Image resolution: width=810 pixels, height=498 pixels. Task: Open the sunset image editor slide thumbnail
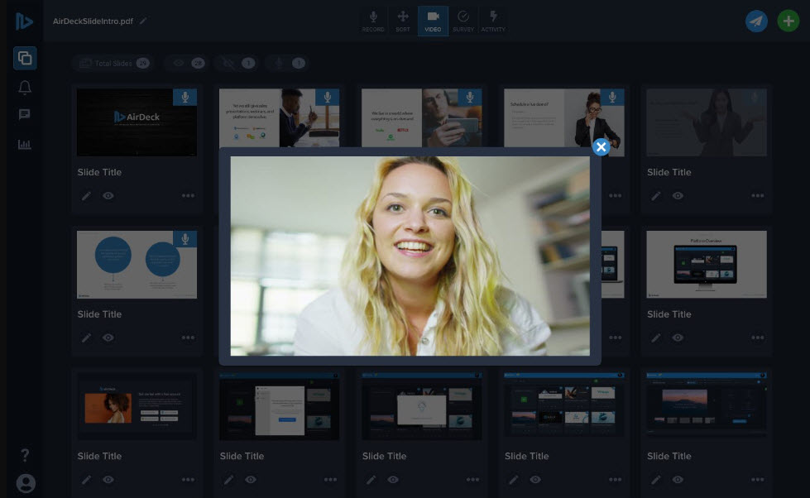(x=707, y=406)
